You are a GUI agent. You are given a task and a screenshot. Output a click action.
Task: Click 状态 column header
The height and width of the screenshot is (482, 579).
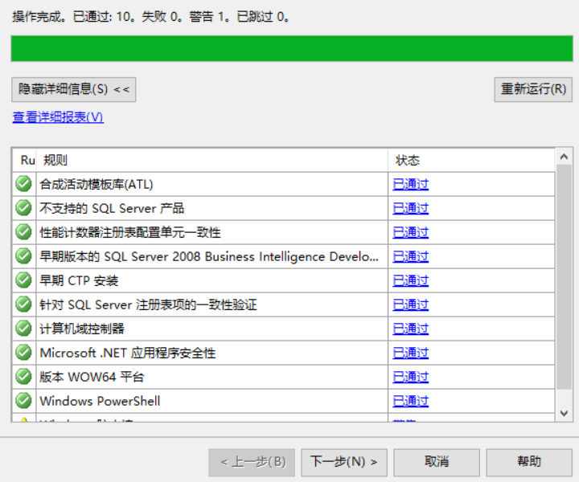tap(471, 160)
